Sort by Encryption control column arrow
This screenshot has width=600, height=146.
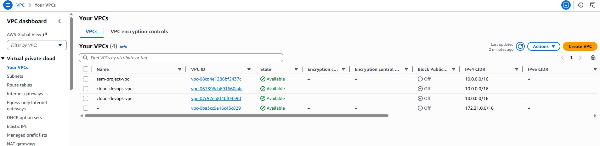pyautogui.click(x=406, y=69)
